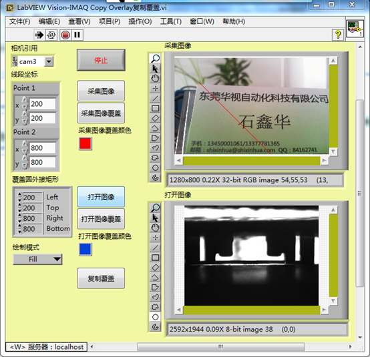Open the 文件(F) menu
The image size is (370, 357).
pyautogui.click(x=20, y=21)
